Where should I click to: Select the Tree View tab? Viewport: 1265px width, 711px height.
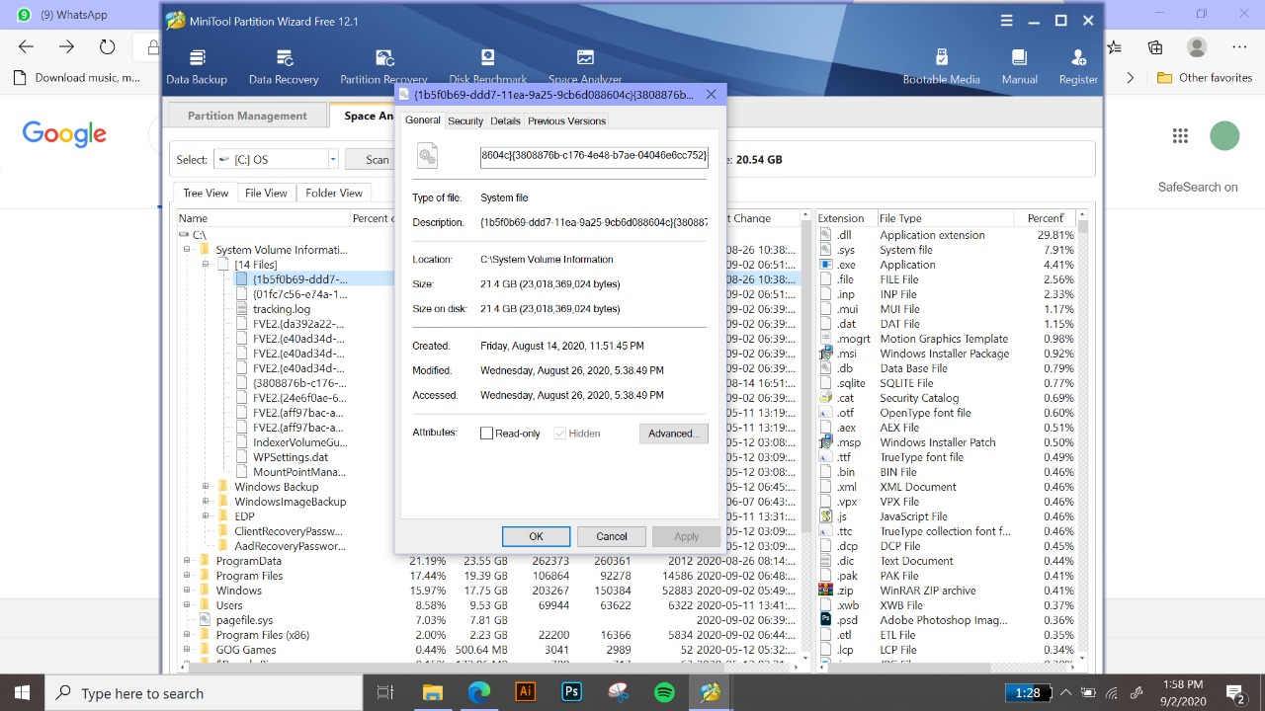(x=206, y=193)
